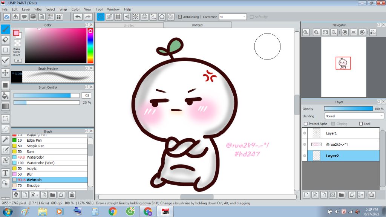Select the Gradient tool
The image size is (386, 217).
[5, 106]
